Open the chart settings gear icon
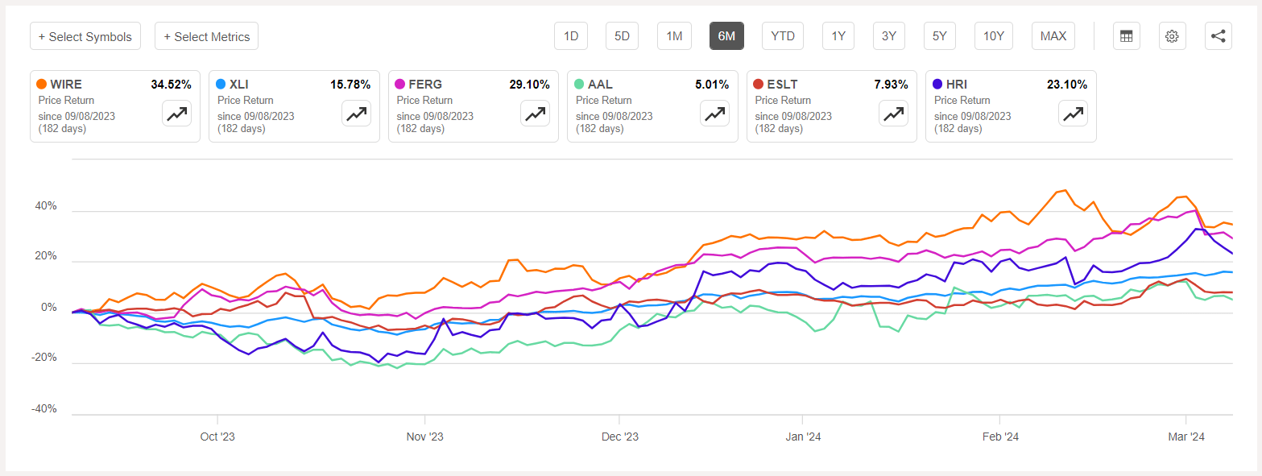Screen dimensions: 1262x476 pyautogui.click(x=1172, y=35)
